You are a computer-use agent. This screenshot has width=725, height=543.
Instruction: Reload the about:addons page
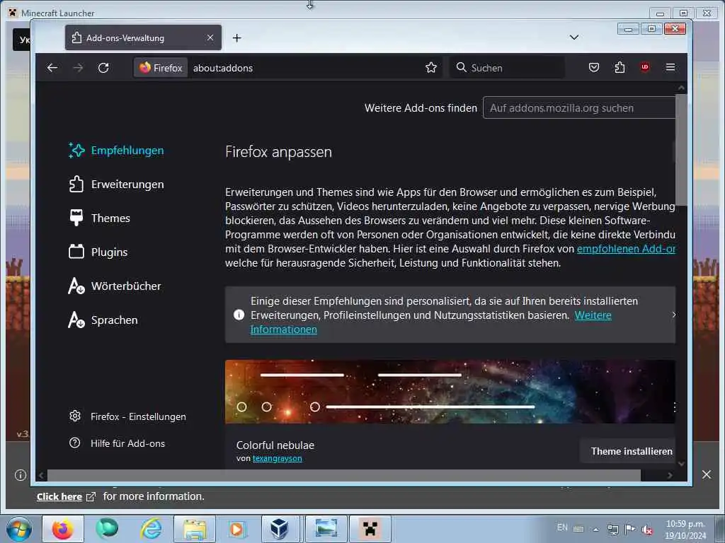point(103,68)
